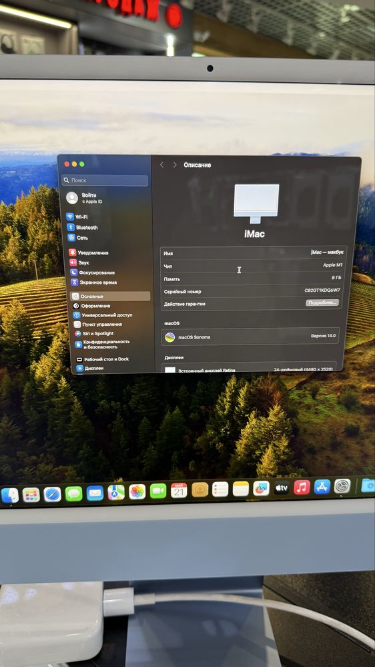
Task: Click the macOS Sonoma row
Action: 251,337
